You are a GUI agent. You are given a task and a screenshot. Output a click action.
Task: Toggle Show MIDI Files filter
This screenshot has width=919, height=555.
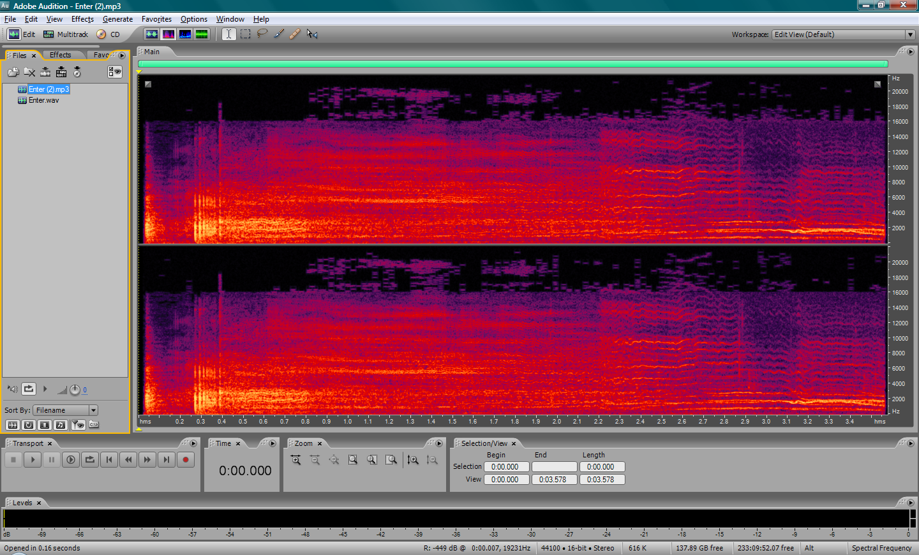point(61,425)
